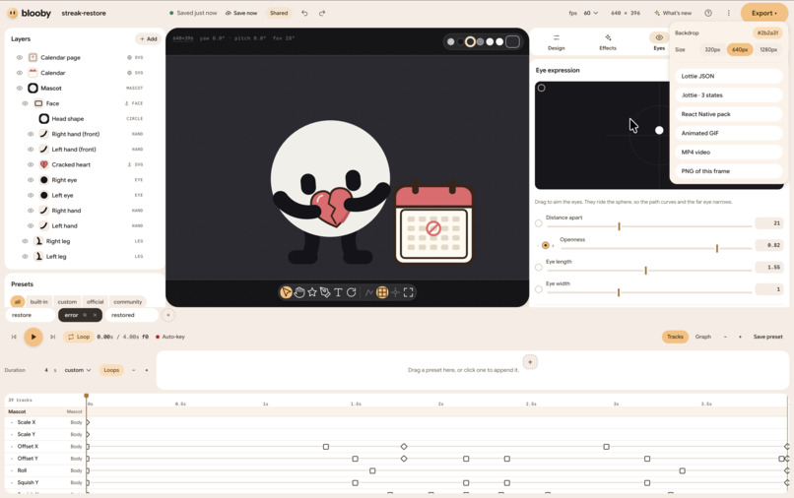
Task: Toggle the Loop playback button
Action: (x=79, y=337)
